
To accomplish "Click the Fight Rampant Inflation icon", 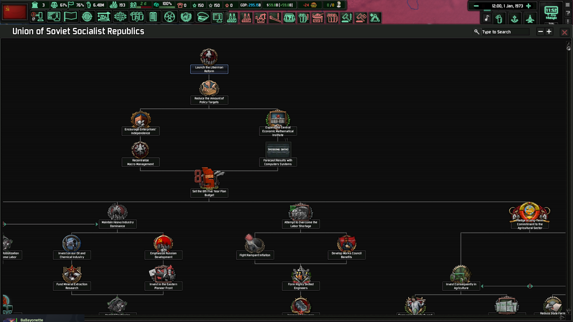I will [x=255, y=244].
